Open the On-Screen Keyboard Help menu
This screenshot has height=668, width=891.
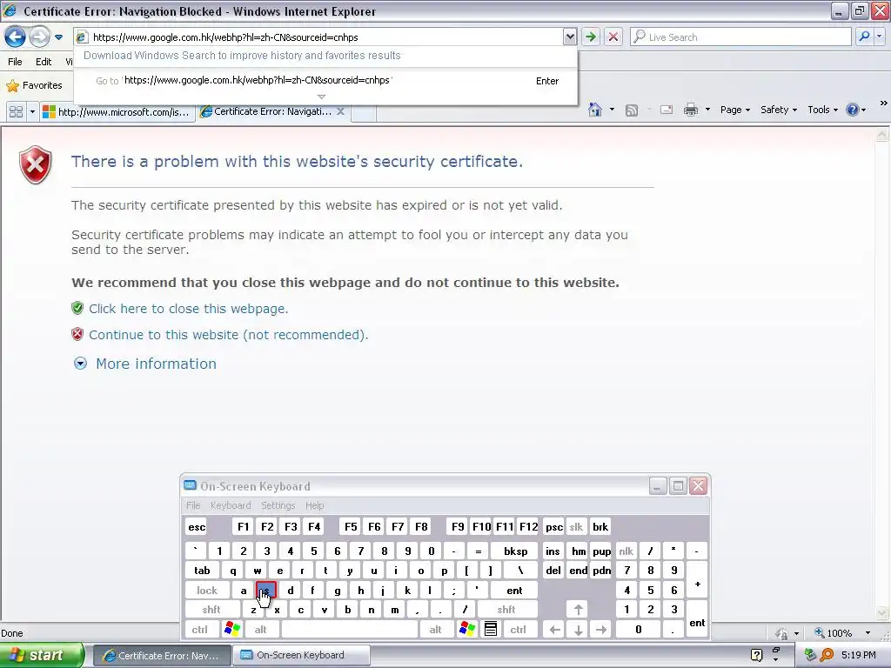coord(314,505)
